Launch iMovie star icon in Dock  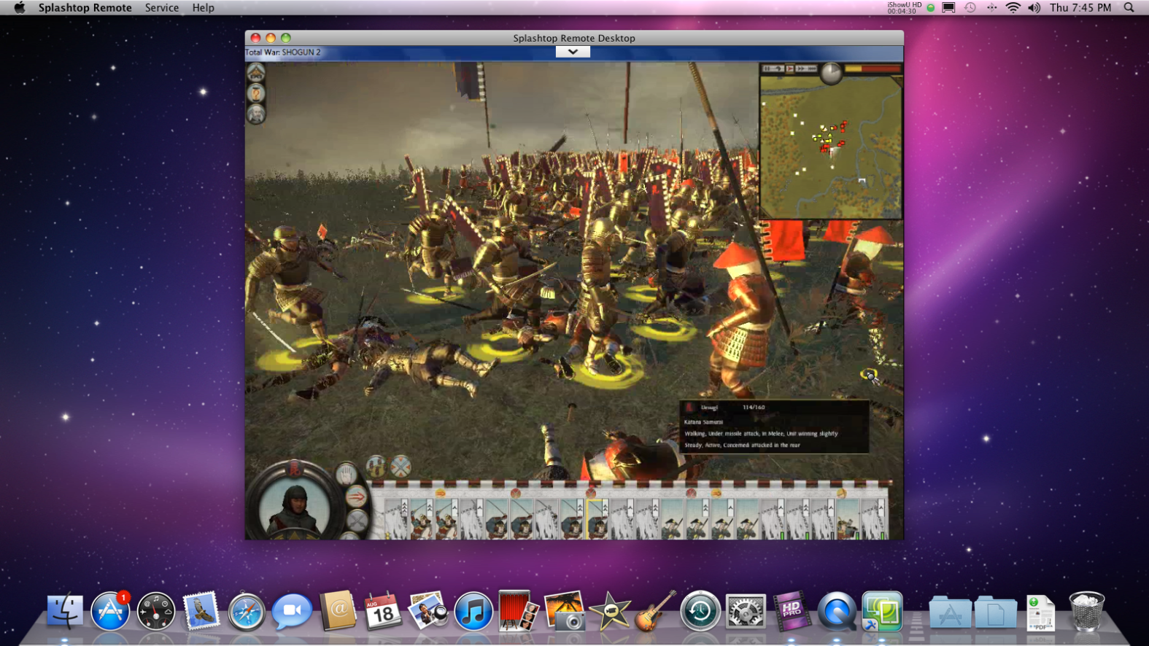[610, 610]
